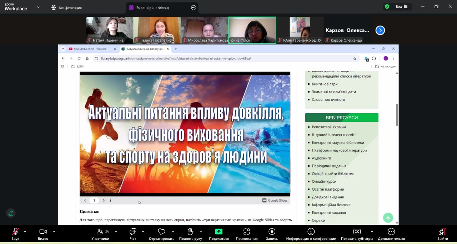The width and height of the screenshot is (457, 244).
Task: Expand audio options arrow next to Sound
Action: [x=25, y=232]
